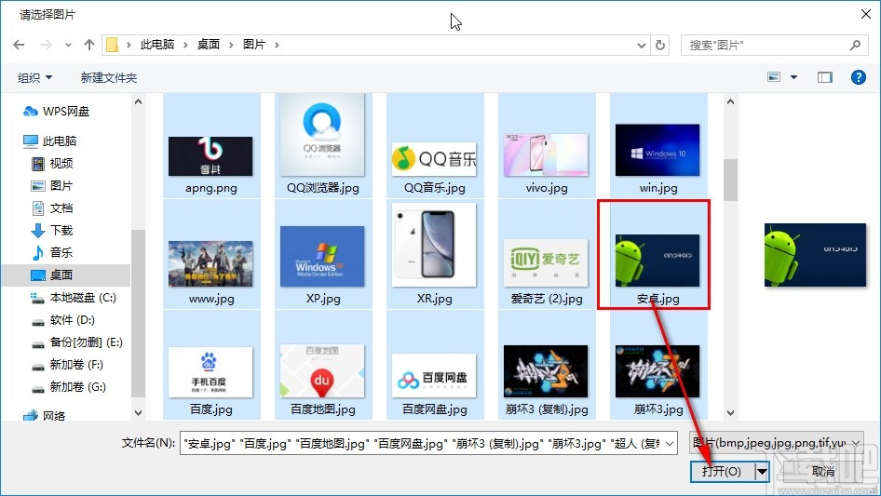Open the file type filter dropdown
The width and height of the screenshot is (881, 496).
(777, 443)
